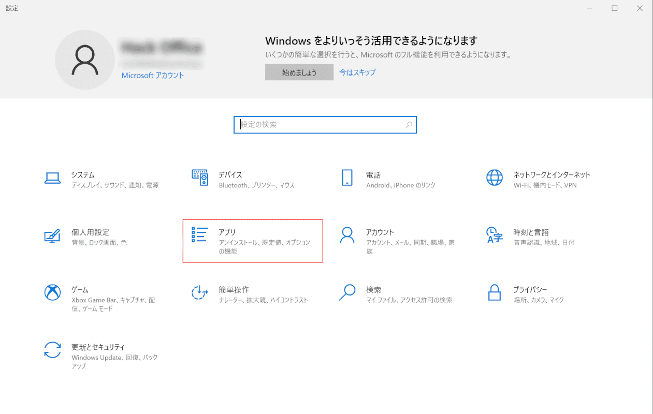This screenshot has width=653, height=414.
Task: Open the Update & Security arrows icon
Action: pyautogui.click(x=52, y=350)
